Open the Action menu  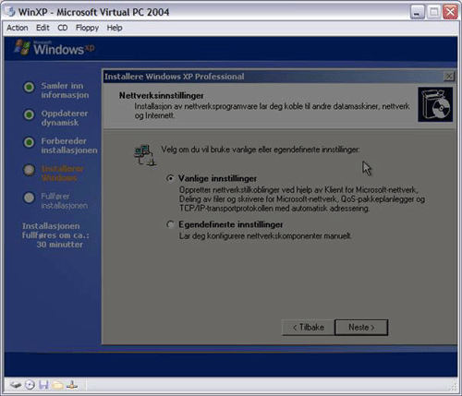(x=18, y=28)
